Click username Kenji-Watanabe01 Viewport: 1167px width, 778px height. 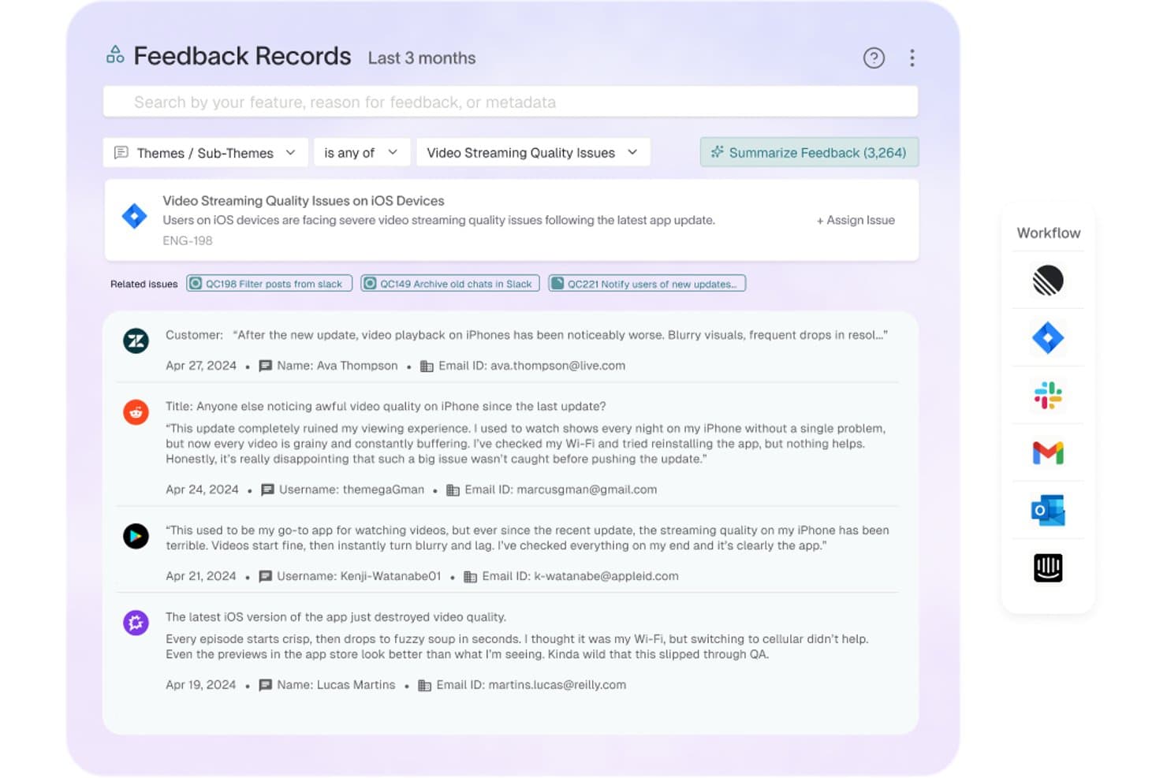[x=390, y=576]
